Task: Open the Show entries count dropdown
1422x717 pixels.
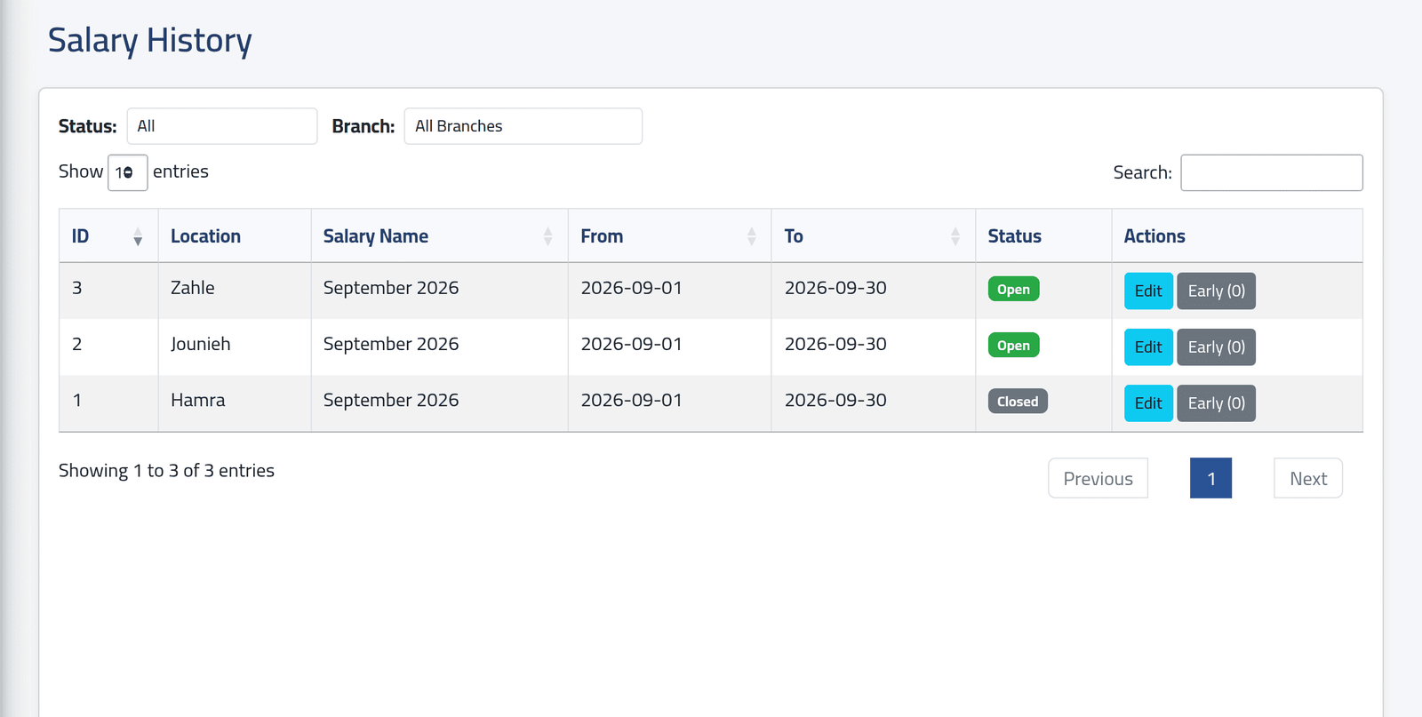Action: [127, 172]
